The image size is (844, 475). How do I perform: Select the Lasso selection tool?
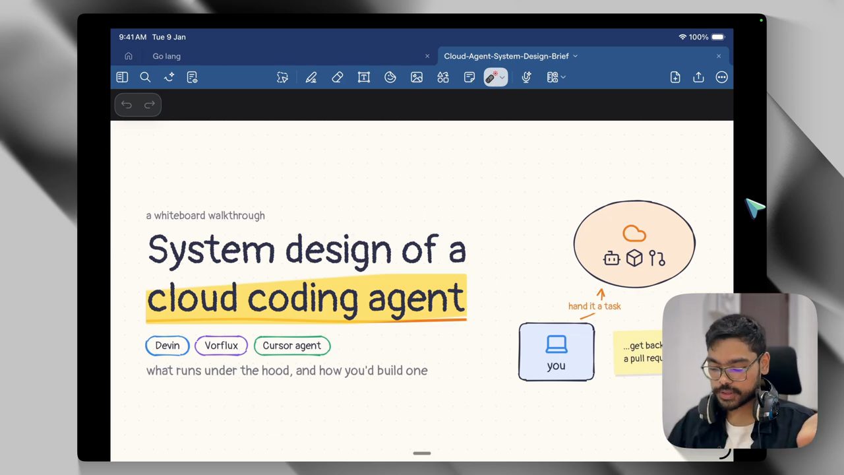click(x=282, y=77)
